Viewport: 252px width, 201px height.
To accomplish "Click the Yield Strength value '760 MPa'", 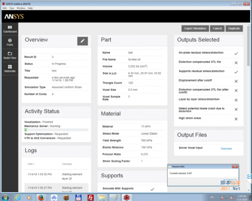I will tap(147, 140).
